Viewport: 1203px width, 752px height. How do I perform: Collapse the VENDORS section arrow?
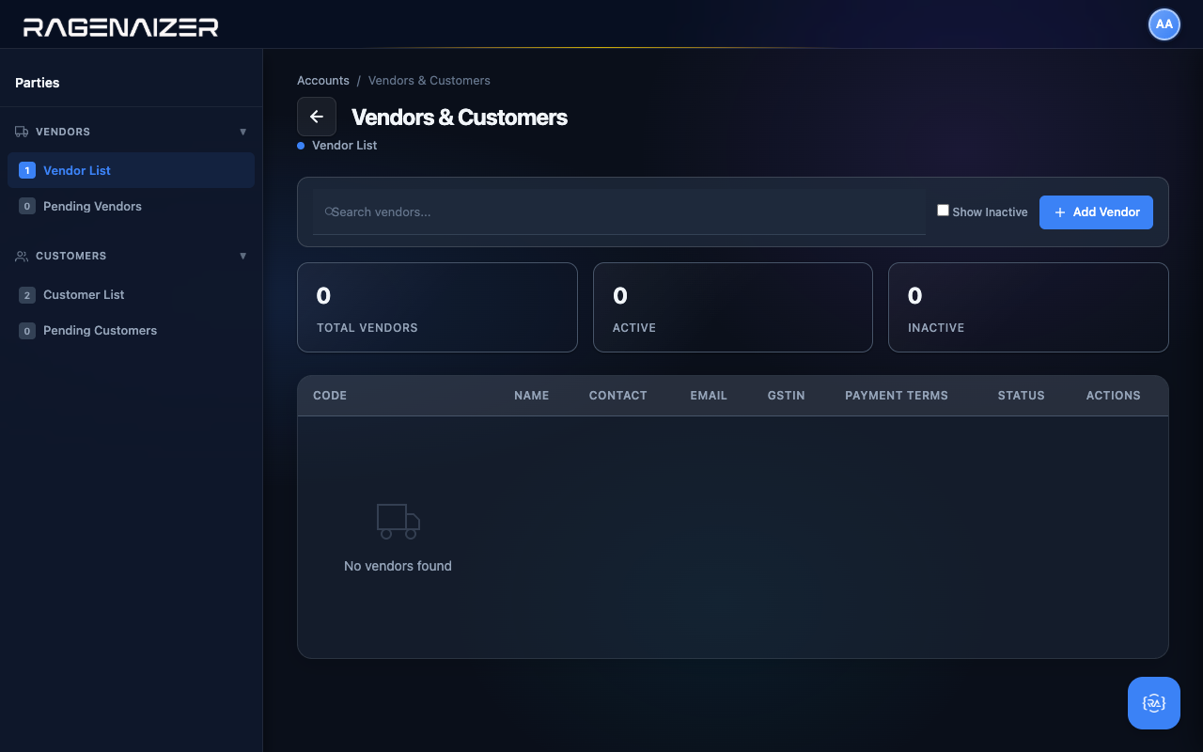pyautogui.click(x=243, y=132)
